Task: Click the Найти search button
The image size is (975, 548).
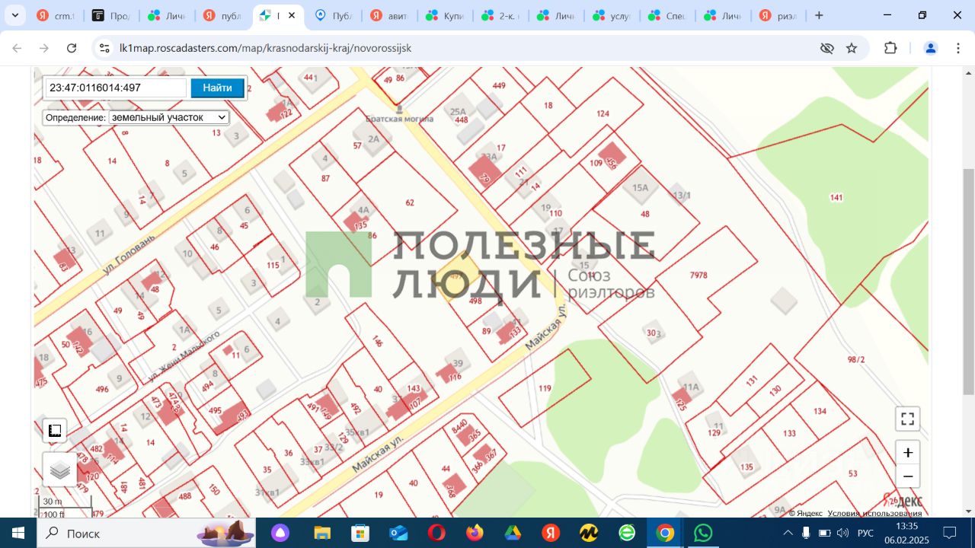Action: click(218, 88)
